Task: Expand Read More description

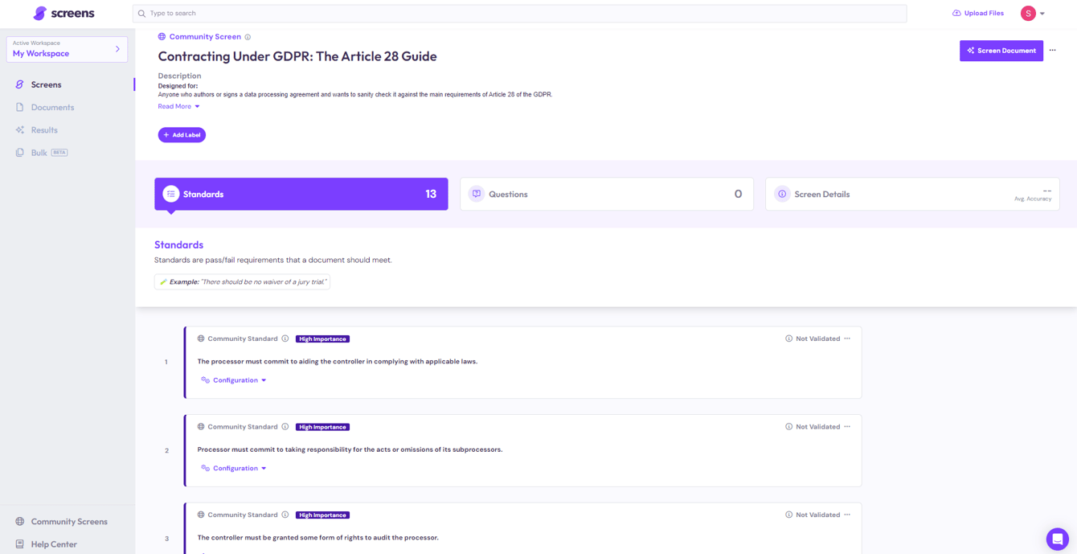Action: tap(178, 106)
